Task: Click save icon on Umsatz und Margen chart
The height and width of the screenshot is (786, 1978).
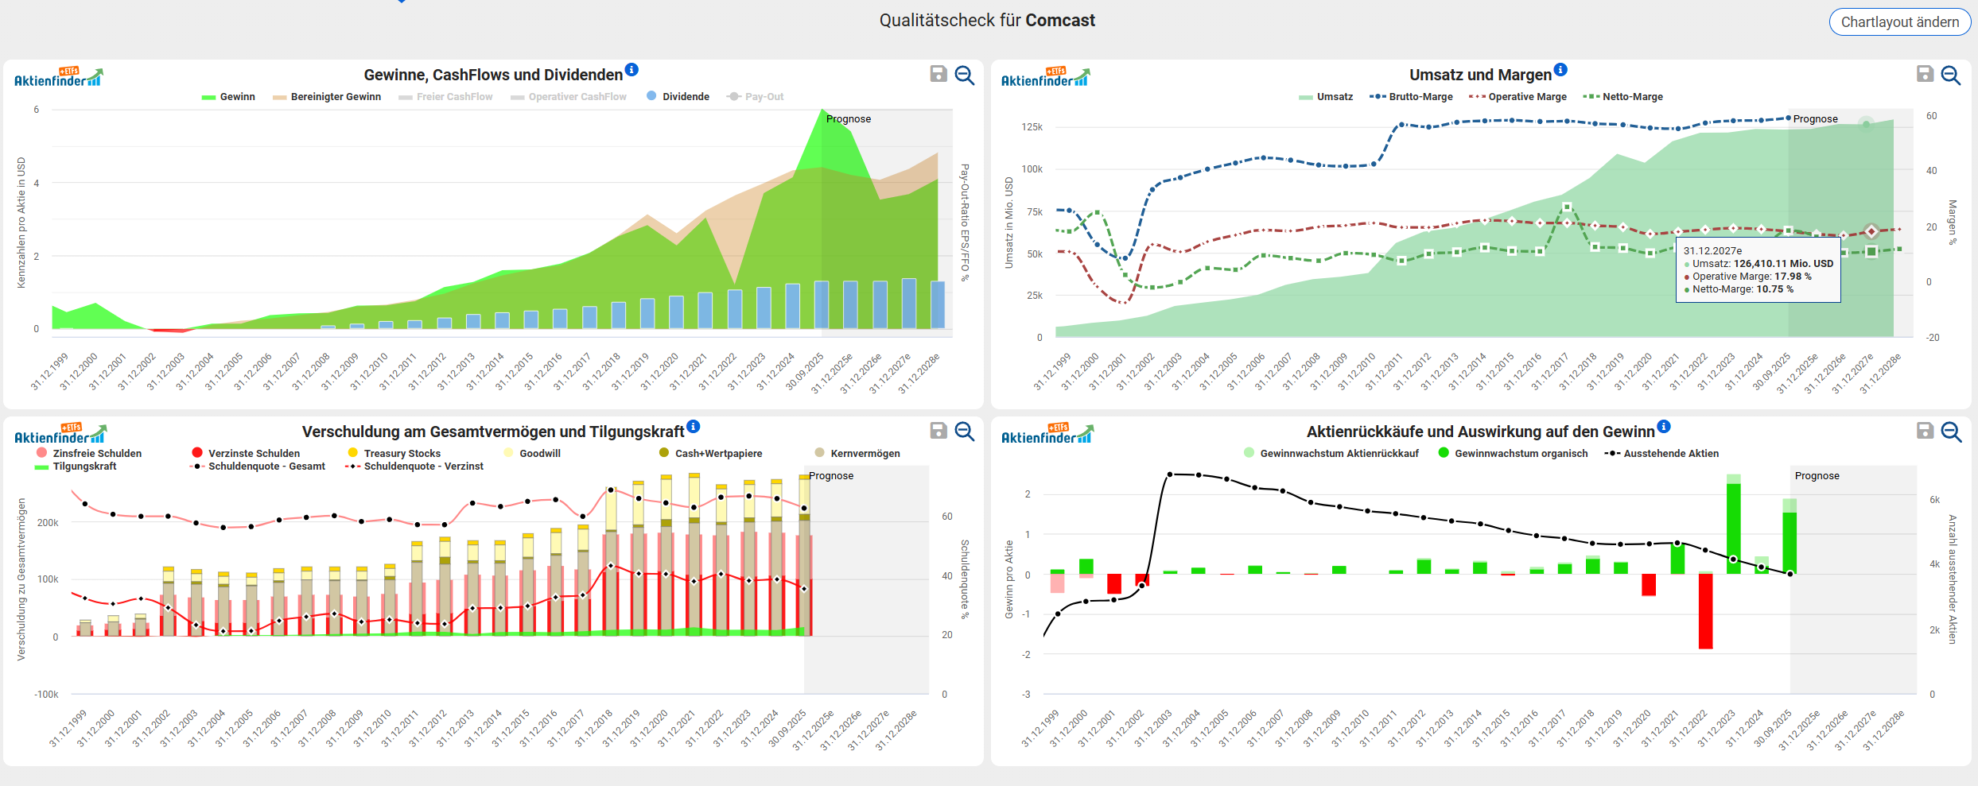Action: pyautogui.click(x=1925, y=74)
